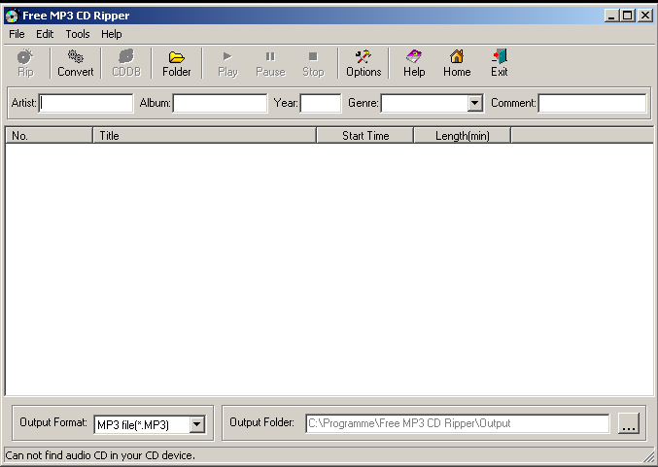Start playback with the Play button

(227, 63)
